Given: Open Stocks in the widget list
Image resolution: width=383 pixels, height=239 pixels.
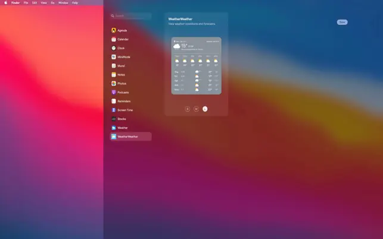Looking at the screenshot, I should pyautogui.click(x=122, y=119).
